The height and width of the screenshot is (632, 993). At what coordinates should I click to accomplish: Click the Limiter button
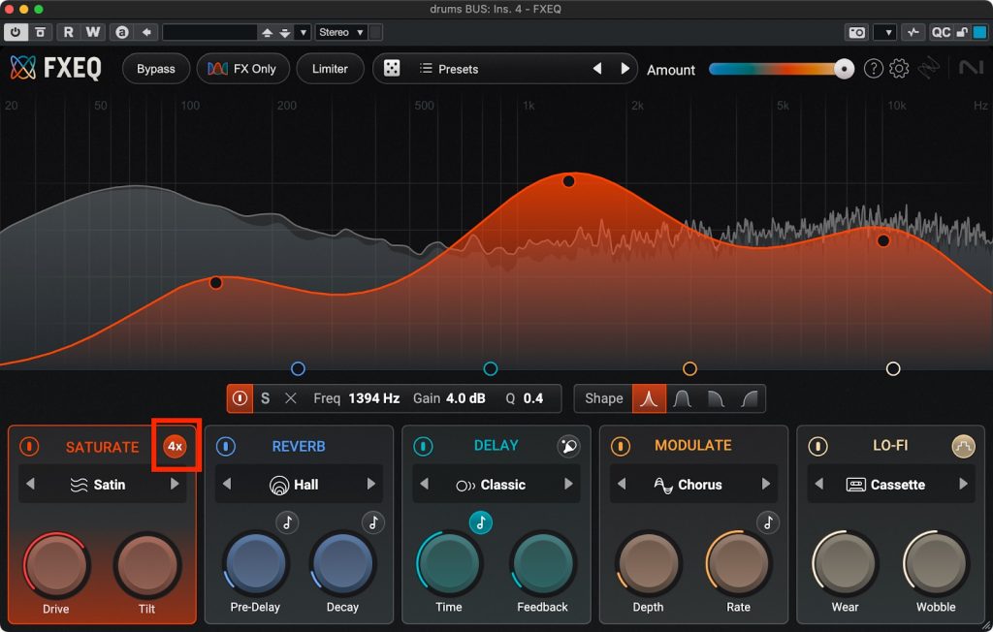(x=330, y=69)
